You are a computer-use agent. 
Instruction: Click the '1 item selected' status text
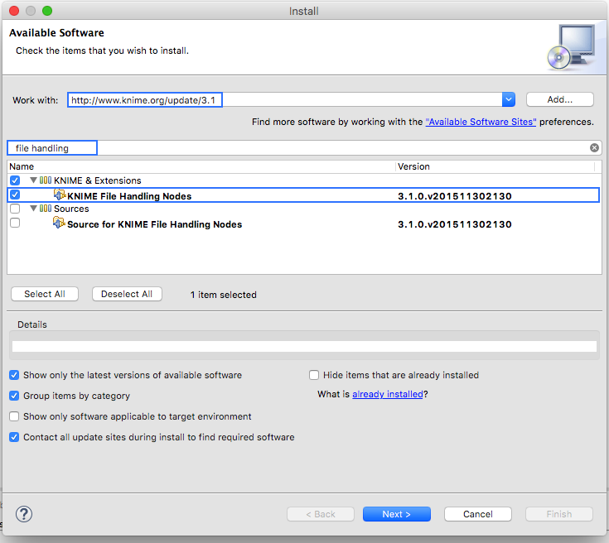click(x=224, y=295)
